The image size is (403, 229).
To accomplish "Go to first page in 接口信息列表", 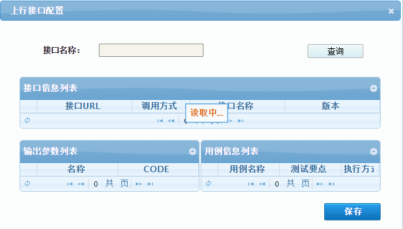I will pos(160,121).
